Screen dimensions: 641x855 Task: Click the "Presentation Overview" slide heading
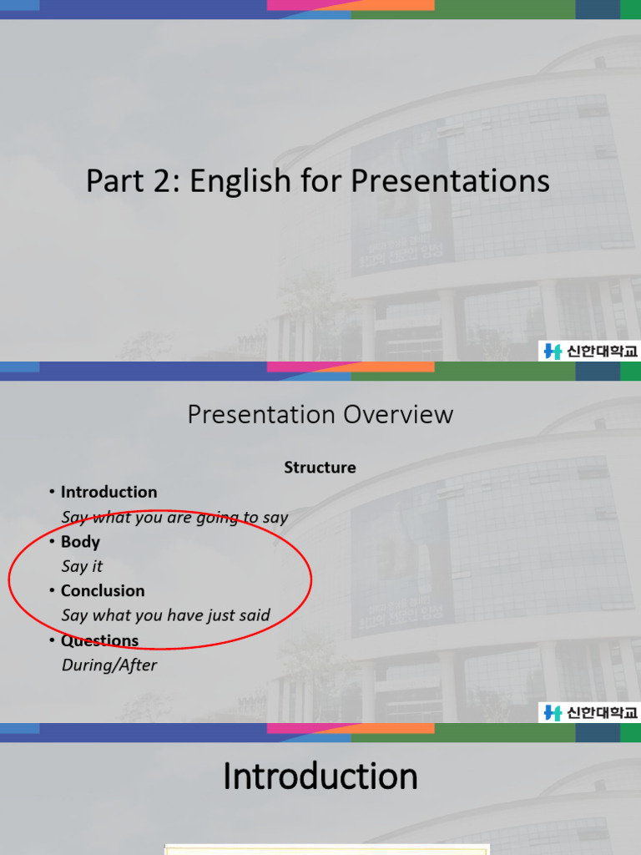click(x=320, y=414)
